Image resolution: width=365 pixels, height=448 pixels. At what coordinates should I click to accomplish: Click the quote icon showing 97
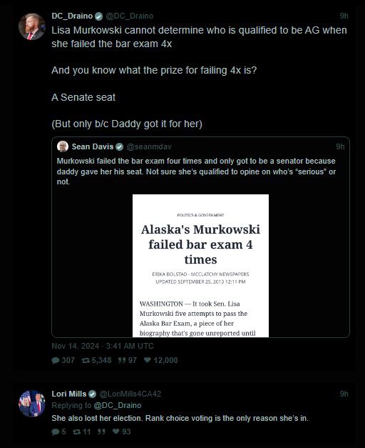coord(122,360)
